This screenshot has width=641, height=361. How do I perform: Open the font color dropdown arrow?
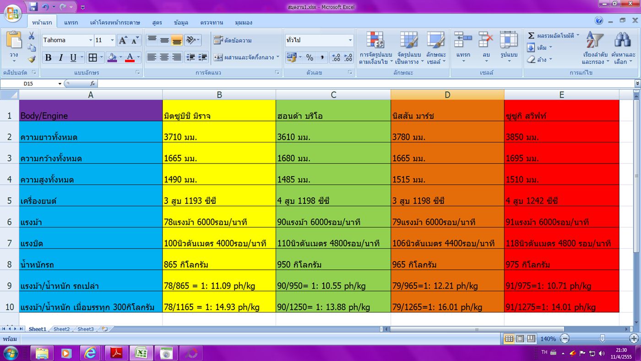tap(138, 58)
